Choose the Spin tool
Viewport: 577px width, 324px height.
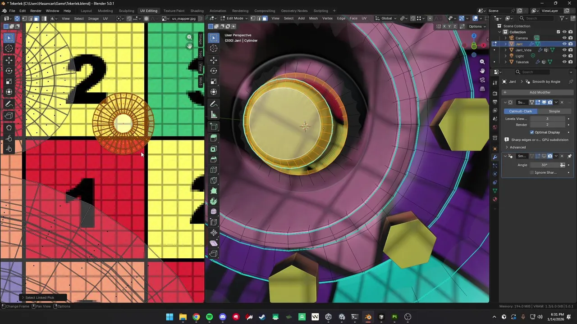pyautogui.click(x=214, y=201)
